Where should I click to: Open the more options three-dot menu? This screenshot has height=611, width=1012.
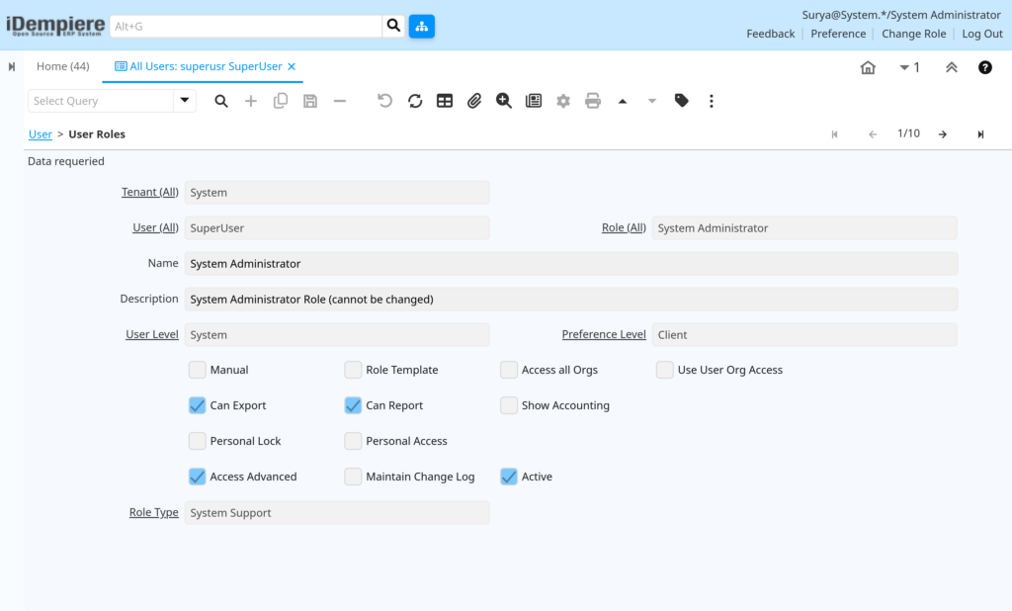pos(712,101)
